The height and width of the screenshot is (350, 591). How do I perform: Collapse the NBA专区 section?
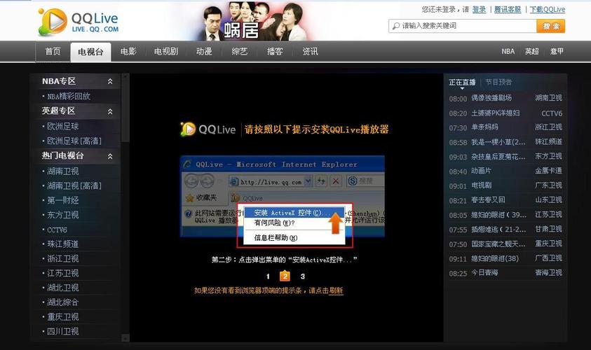(x=110, y=82)
